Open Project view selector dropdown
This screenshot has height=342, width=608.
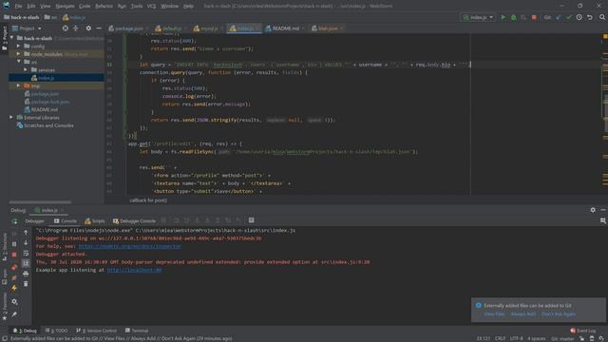click(27, 28)
